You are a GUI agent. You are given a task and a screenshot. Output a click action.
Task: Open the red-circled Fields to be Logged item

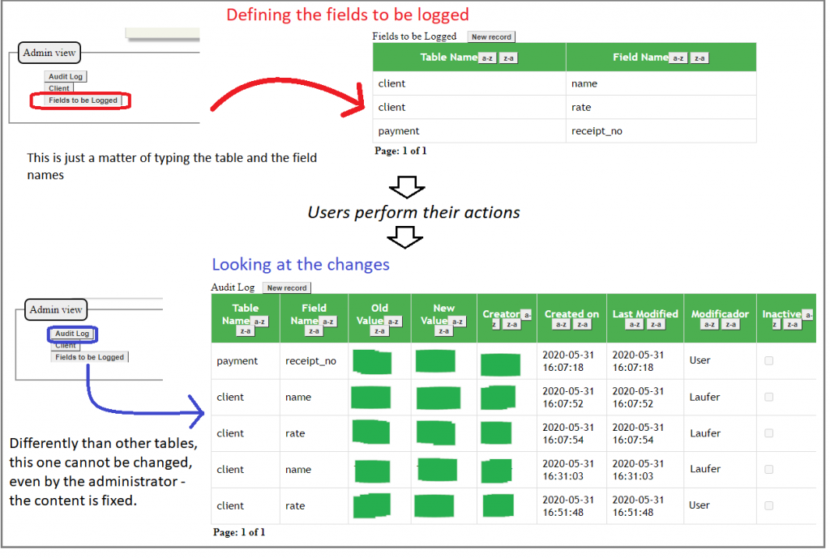point(83,100)
